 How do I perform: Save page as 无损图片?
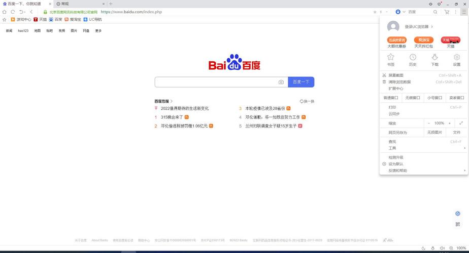coord(434,133)
